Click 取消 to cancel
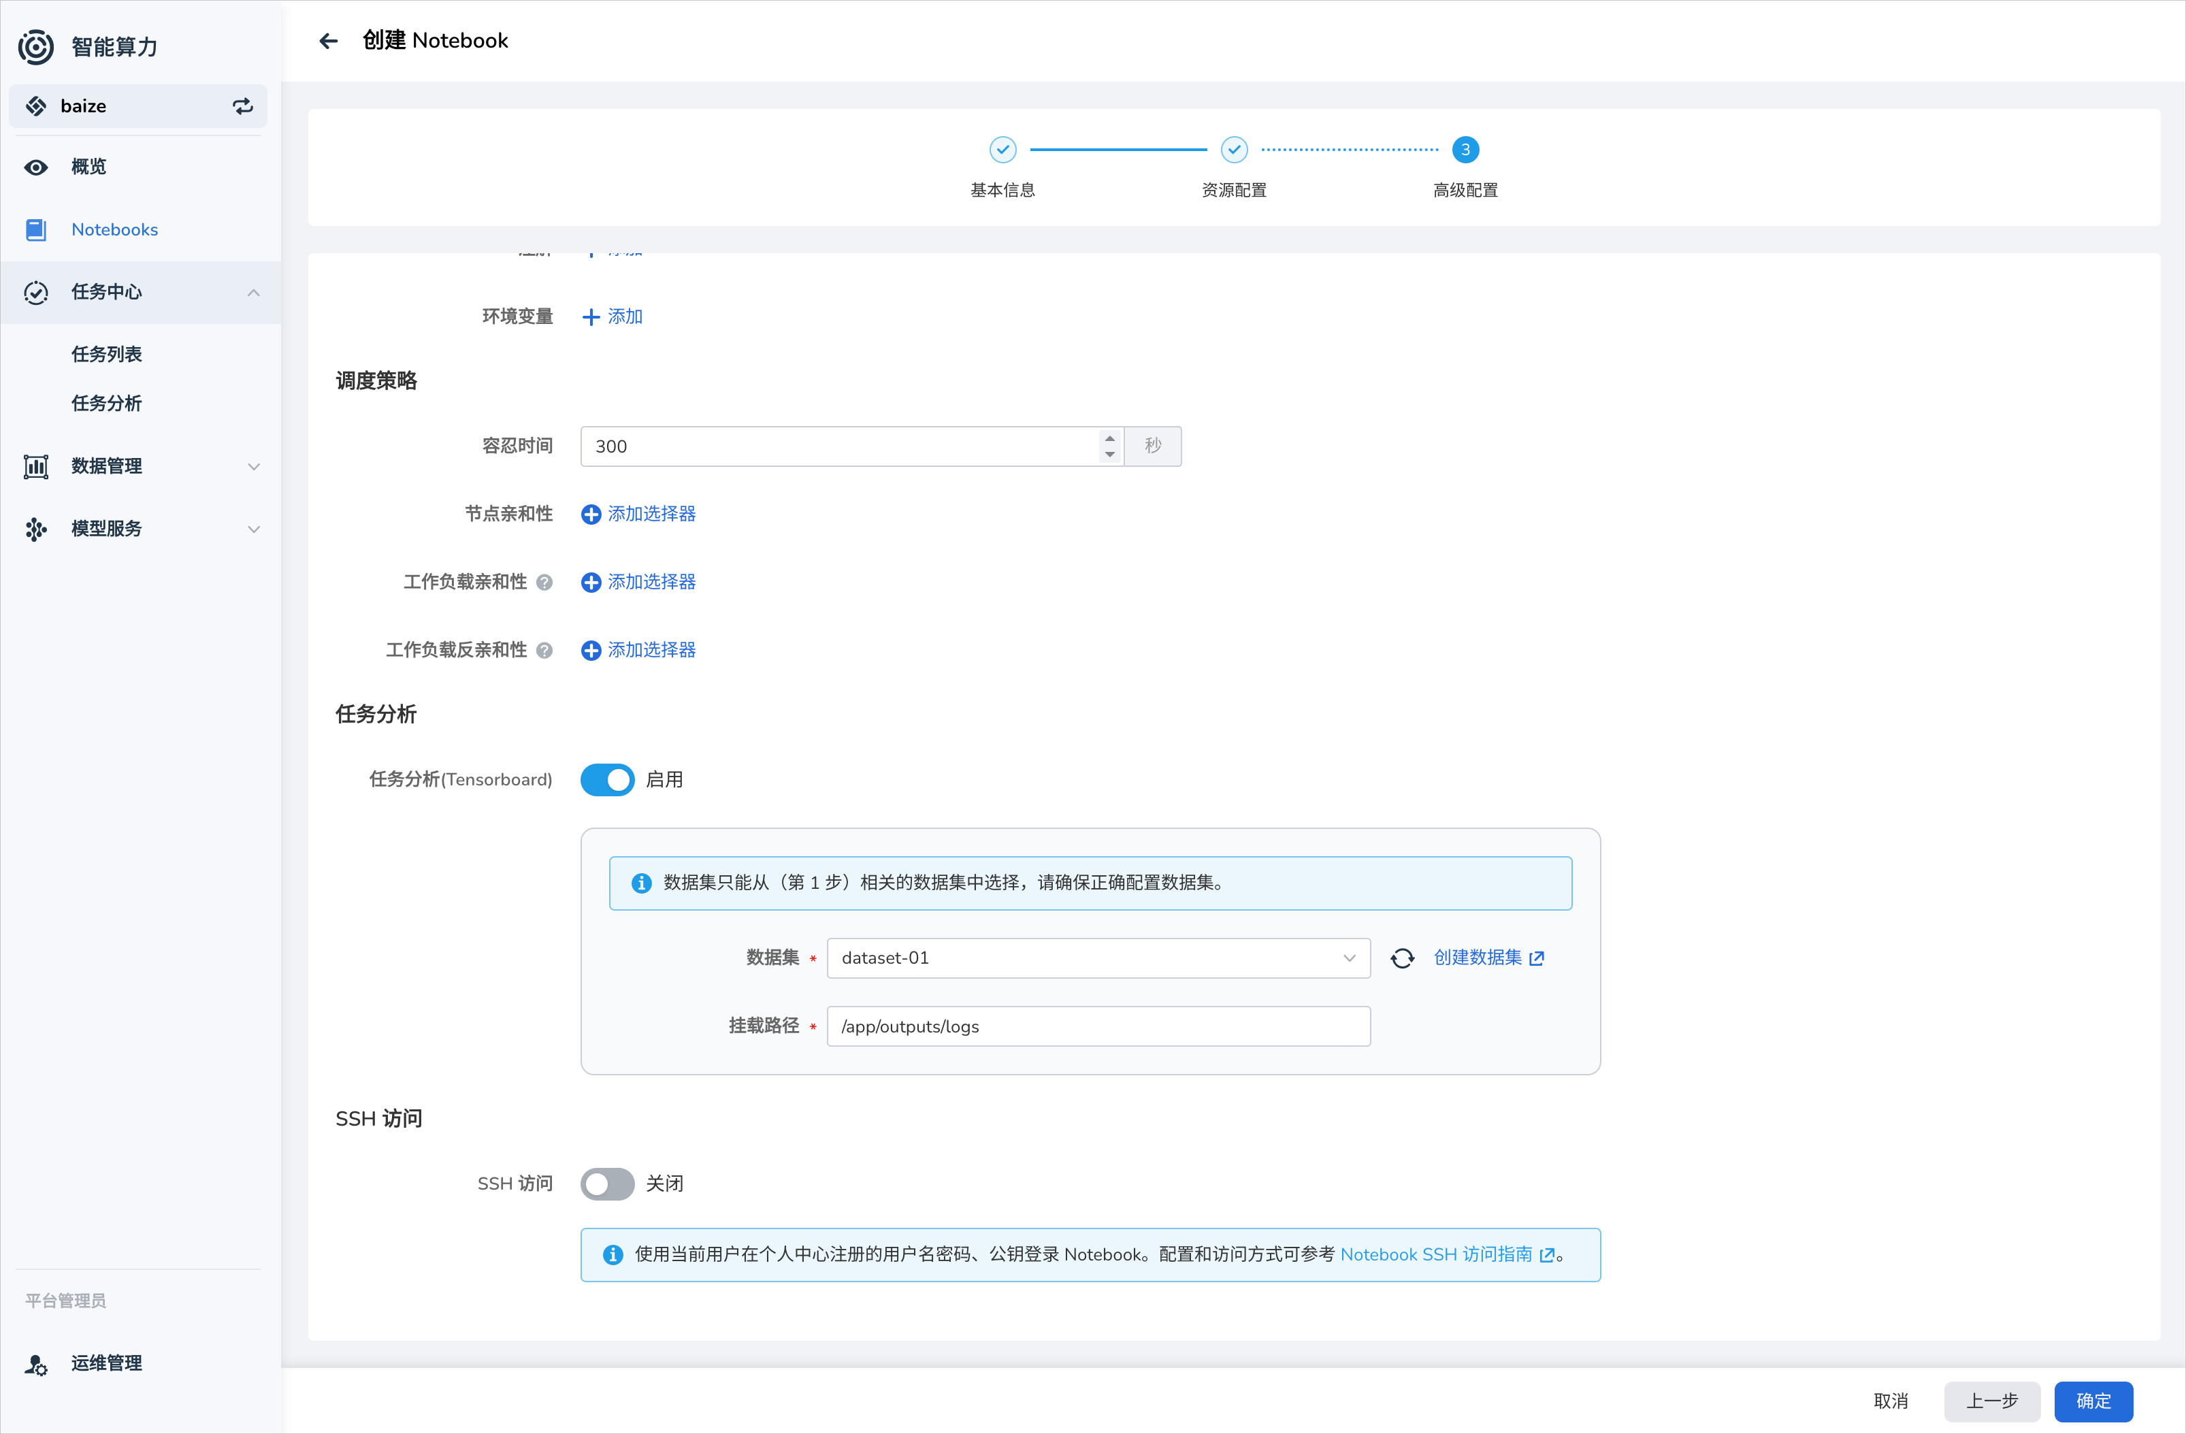The width and height of the screenshot is (2186, 1434). coord(1890,1402)
